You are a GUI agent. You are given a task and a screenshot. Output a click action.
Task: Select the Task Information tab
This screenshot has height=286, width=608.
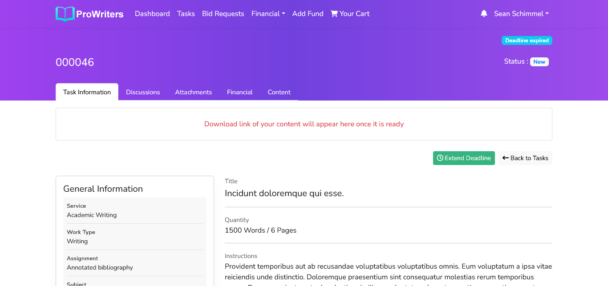pyautogui.click(x=87, y=92)
